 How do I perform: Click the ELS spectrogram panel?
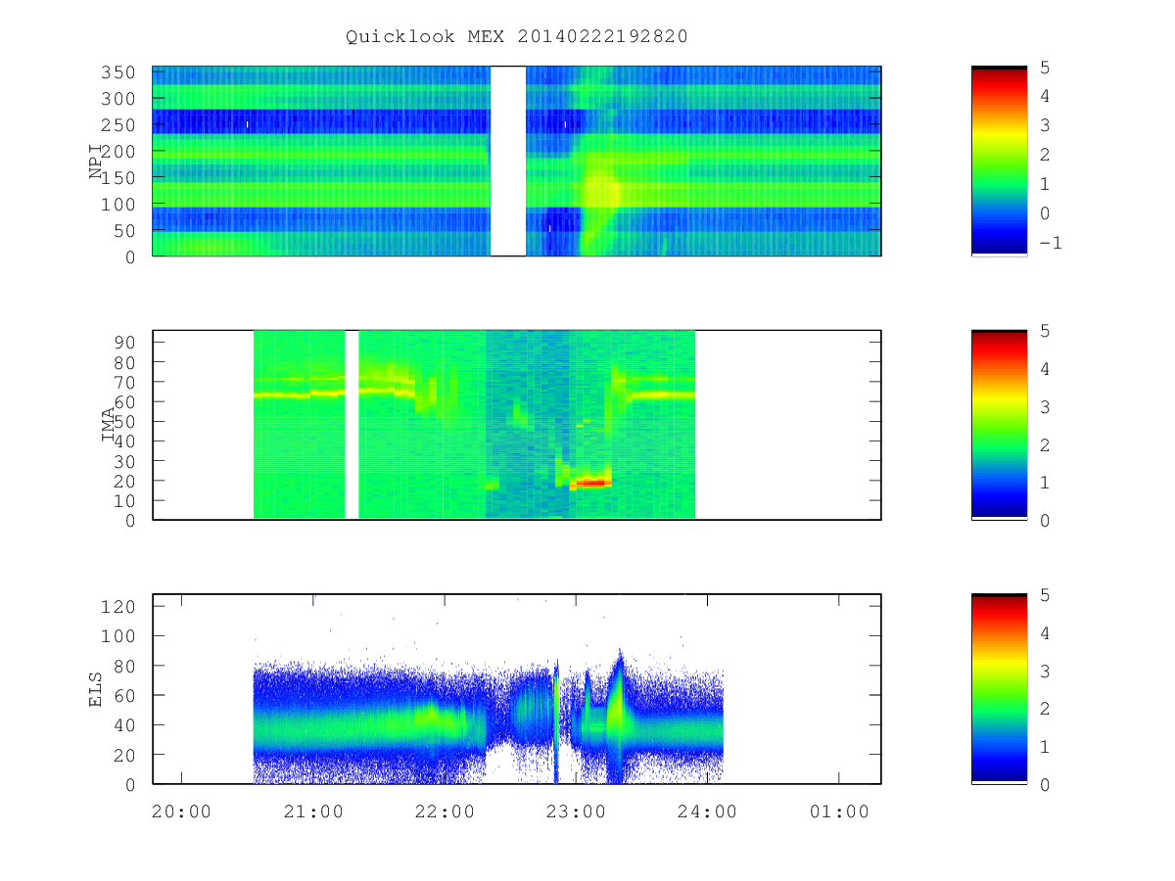pos(516,689)
